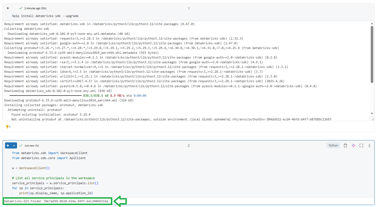The image size is (378, 207).
Task: Click the '838.5/838.5 kB 8.9 MB/s' download progress line
Action: point(78,96)
